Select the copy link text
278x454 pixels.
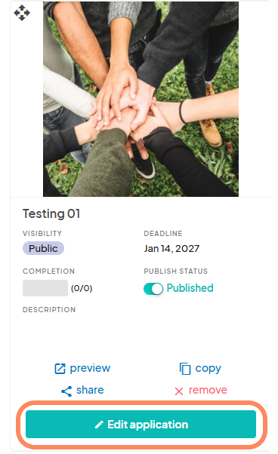[x=208, y=368]
